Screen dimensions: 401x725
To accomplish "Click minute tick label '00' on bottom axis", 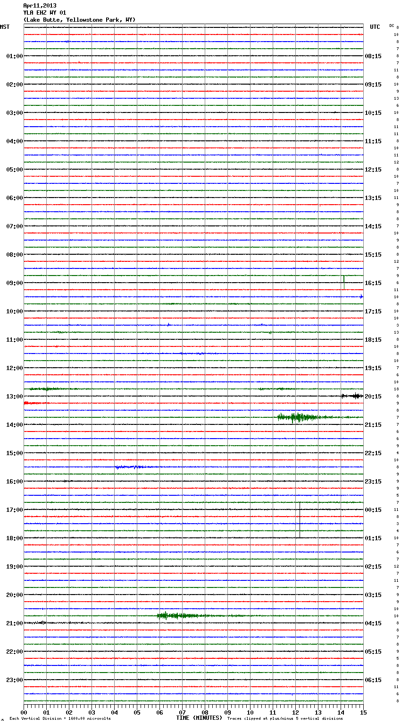I will [24, 712].
